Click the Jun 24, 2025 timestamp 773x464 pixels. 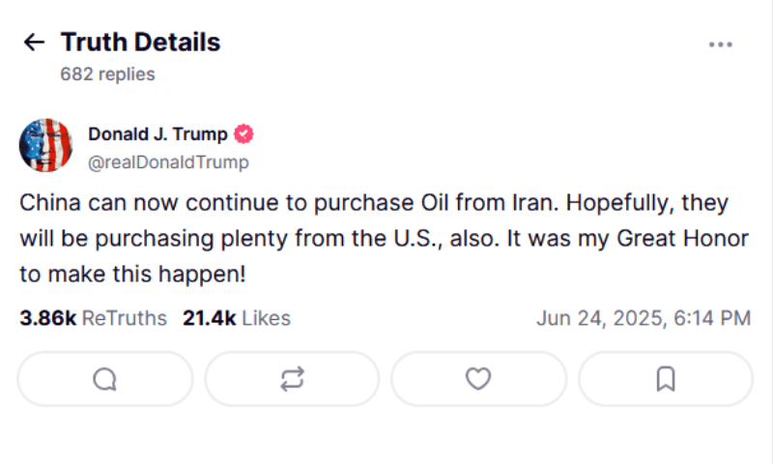tap(643, 318)
